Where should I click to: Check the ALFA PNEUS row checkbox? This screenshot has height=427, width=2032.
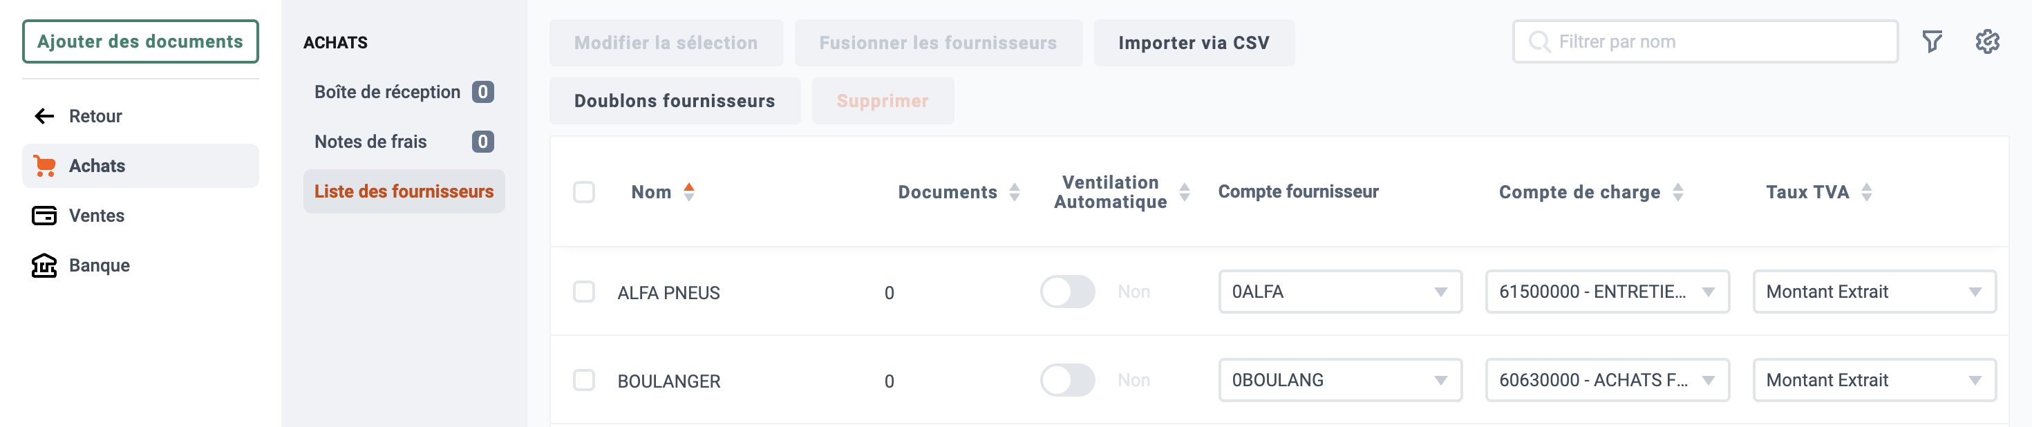[584, 292]
